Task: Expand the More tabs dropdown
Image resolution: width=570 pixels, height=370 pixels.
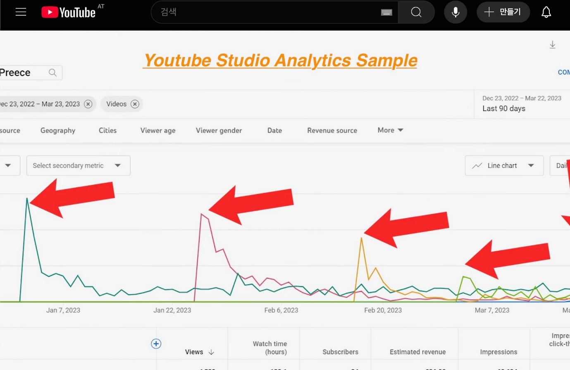Action: pos(390,130)
